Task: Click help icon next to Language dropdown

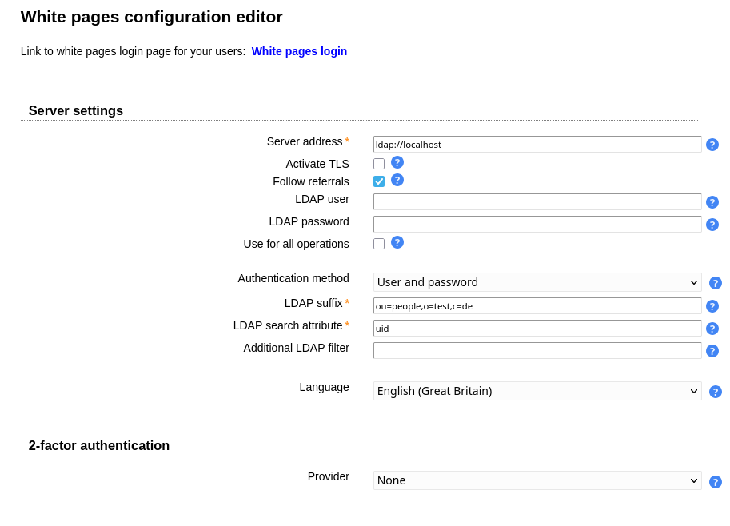Action: (715, 392)
